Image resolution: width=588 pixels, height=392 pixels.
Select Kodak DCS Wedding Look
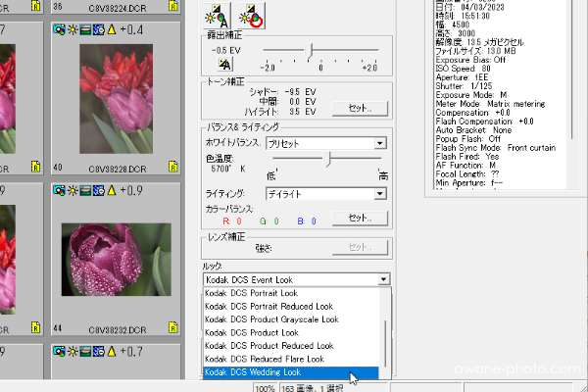pyautogui.click(x=291, y=372)
